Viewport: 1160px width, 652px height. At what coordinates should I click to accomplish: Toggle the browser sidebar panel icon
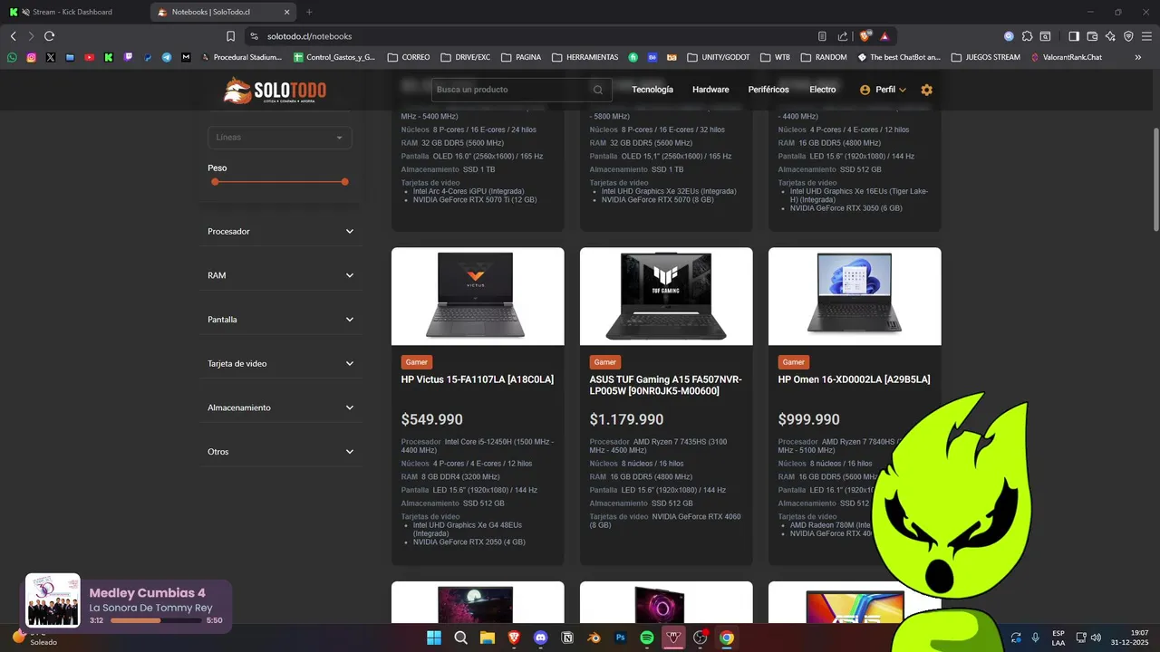[1074, 36]
